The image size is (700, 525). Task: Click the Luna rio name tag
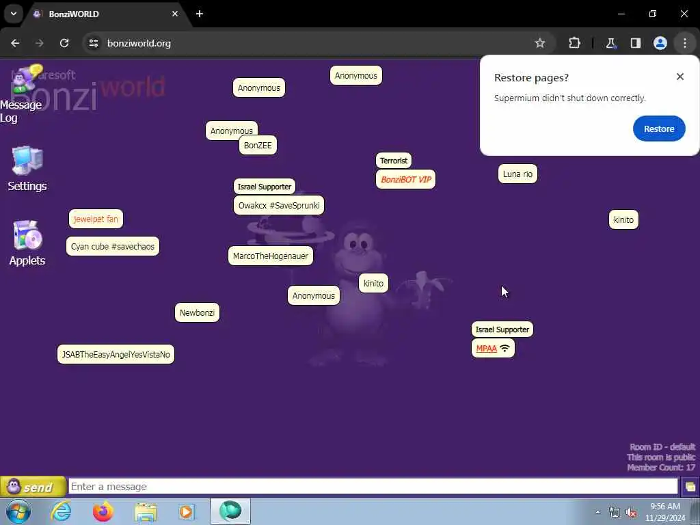pos(517,174)
